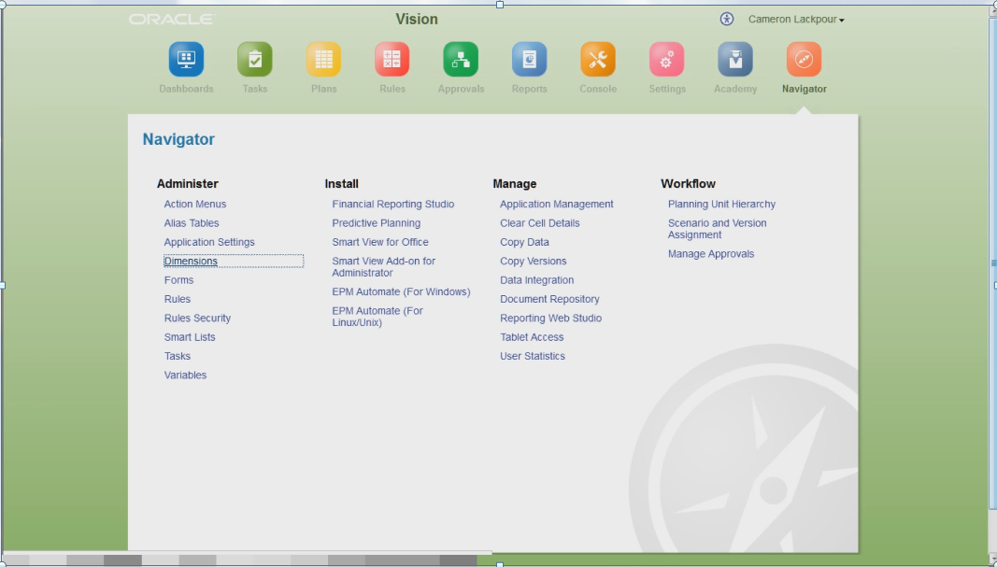Open Copy Versions link
The width and height of the screenshot is (997, 567).
[533, 262]
